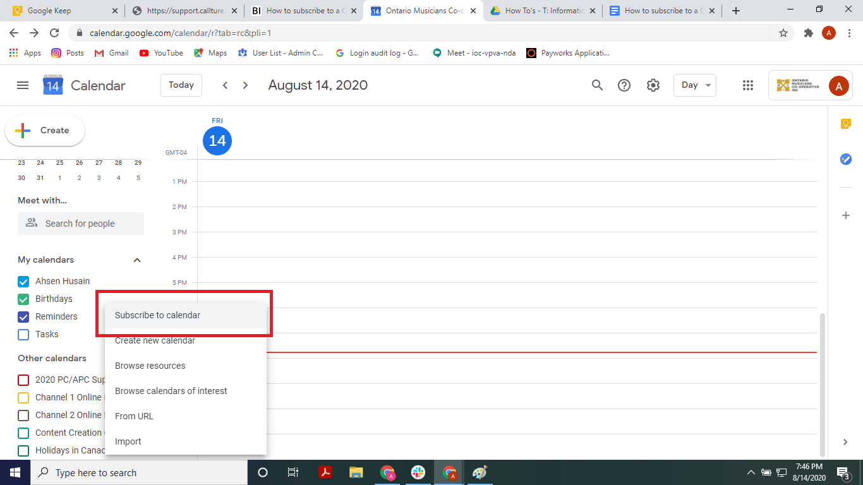Hide the side panel chevron
Screen dimensions: 863x485
846,442
